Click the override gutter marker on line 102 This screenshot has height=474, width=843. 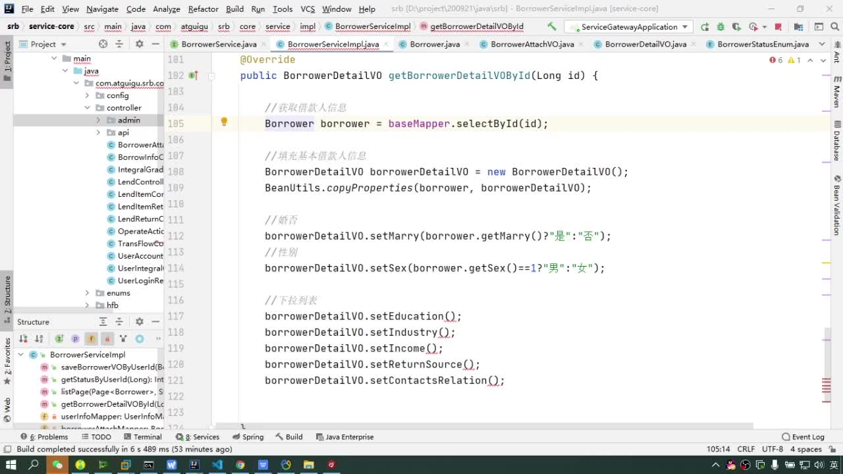point(193,76)
